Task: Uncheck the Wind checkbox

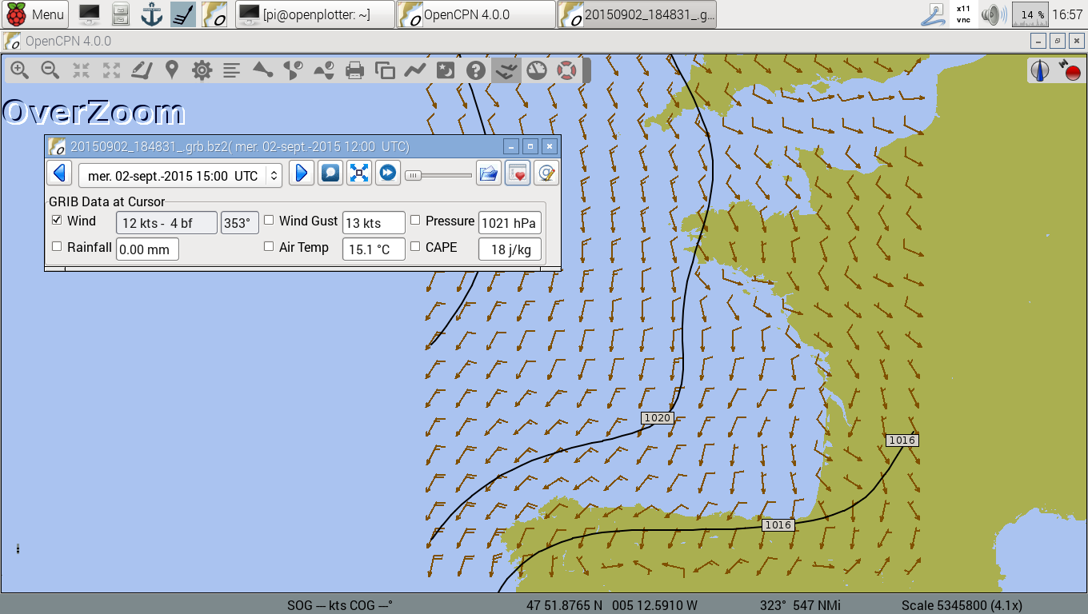Action: 57,220
